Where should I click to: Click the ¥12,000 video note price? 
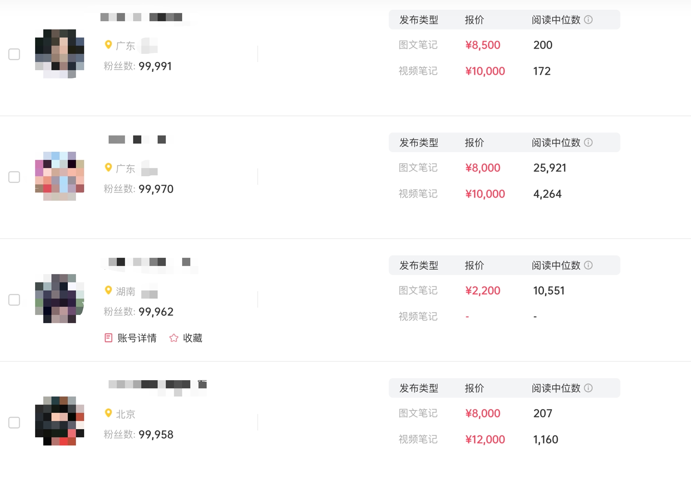coord(485,439)
